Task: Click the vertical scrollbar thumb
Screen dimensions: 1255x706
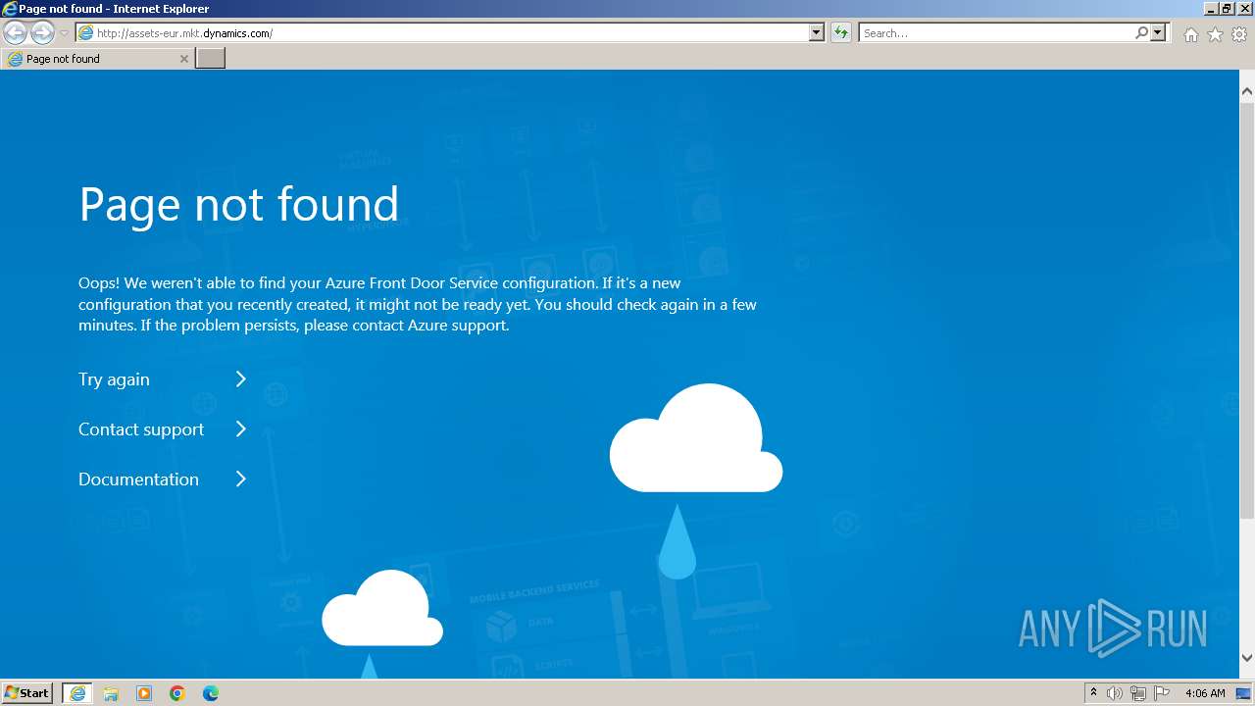Action: [1247, 309]
